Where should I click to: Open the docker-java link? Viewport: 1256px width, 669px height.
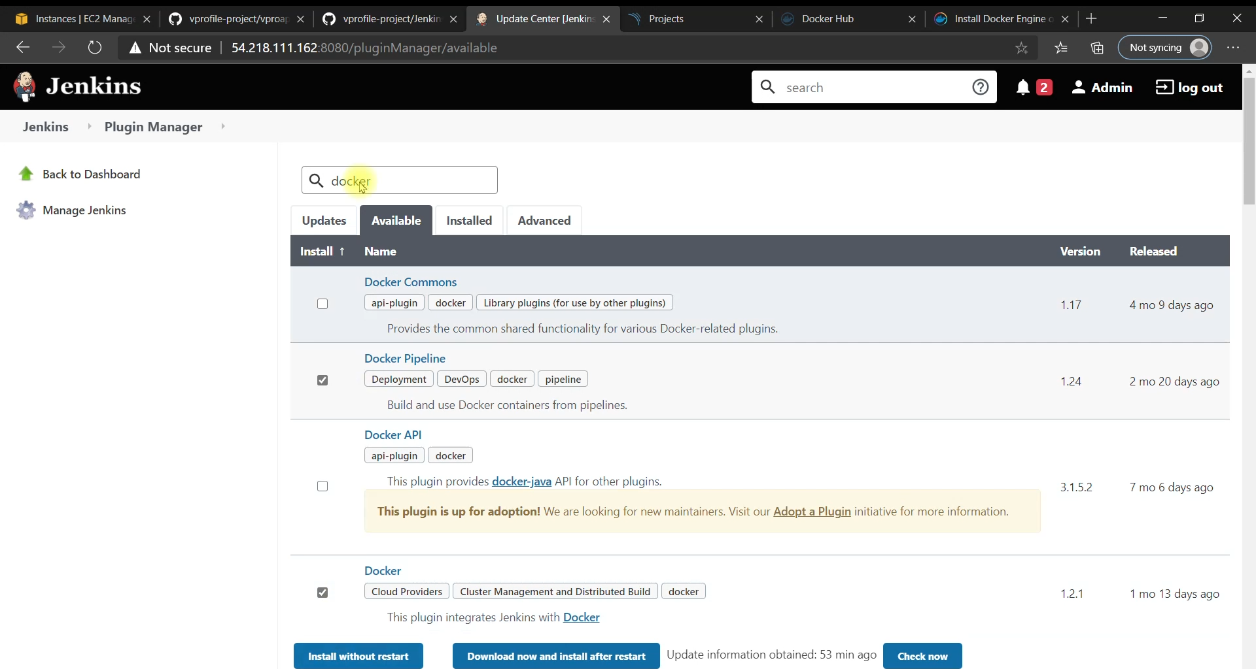[x=521, y=481]
